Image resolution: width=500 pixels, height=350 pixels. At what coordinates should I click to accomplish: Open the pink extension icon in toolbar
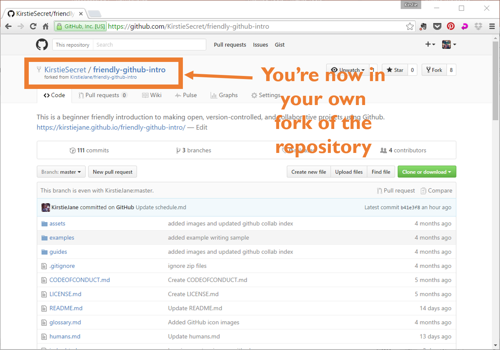(x=465, y=26)
